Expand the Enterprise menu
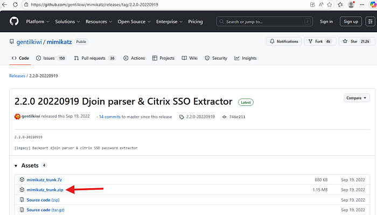Screen dimensions: 377x215 pyautogui.click(x=169, y=21)
